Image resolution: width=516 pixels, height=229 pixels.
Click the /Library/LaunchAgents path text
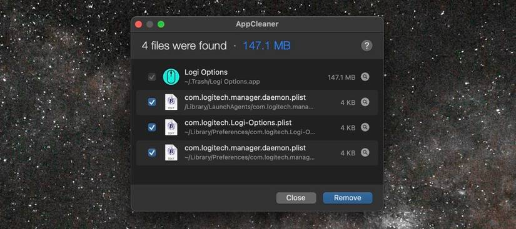click(249, 107)
